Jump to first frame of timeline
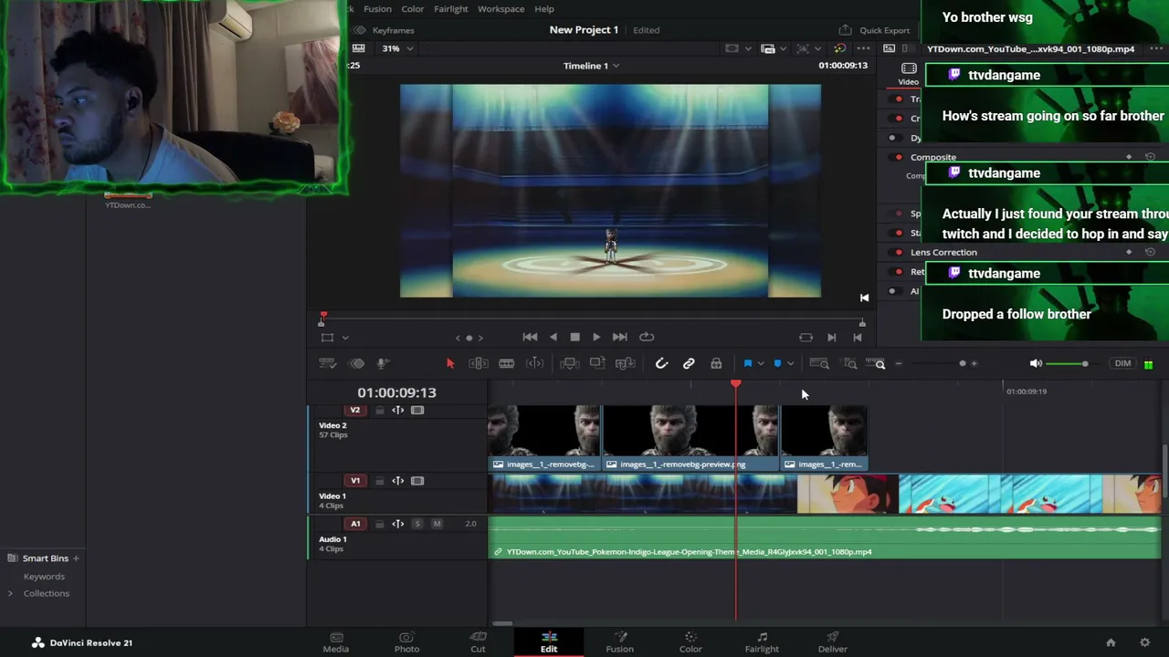1169x657 pixels. coord(530,337)
